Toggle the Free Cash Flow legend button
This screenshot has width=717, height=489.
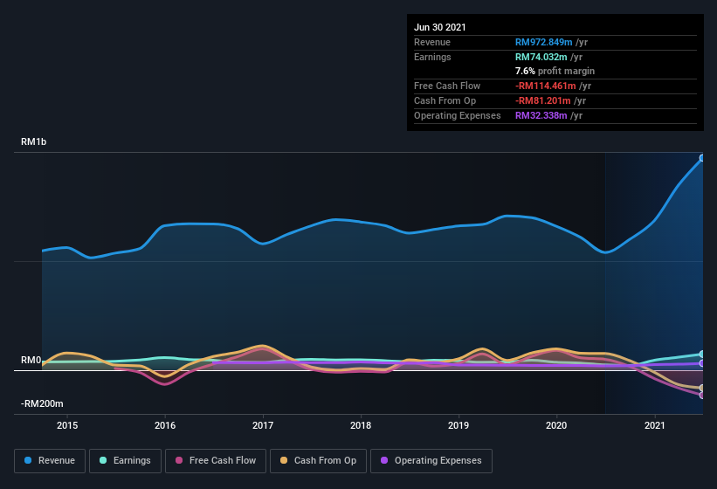pyautogui.click(x=216, y=461)
